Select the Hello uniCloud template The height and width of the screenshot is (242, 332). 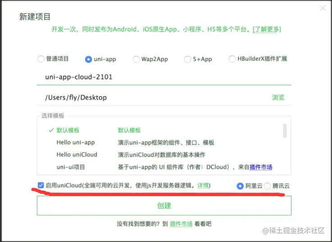click(77, 154)
